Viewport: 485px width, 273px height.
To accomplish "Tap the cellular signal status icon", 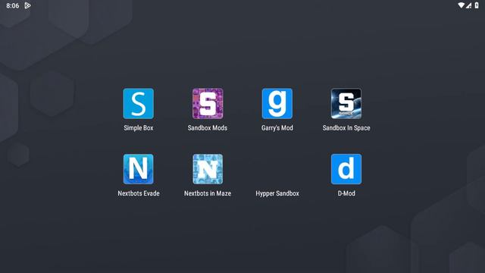I will [469, 5].
